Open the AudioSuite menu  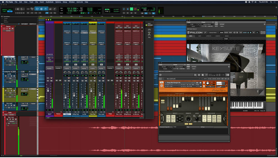49,2
